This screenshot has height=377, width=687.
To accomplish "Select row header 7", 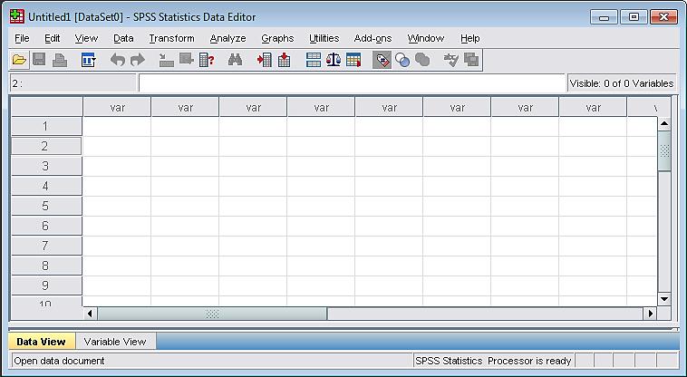I will [x=46, y=246].
